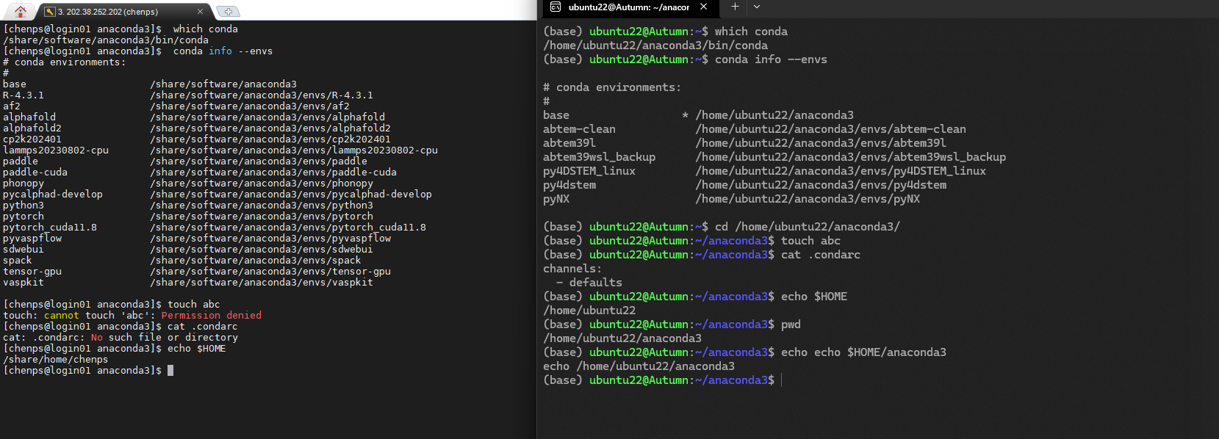
Task: Click the path /share/software/anaconda3/envs/alphafold
Action: click(267, 117)
